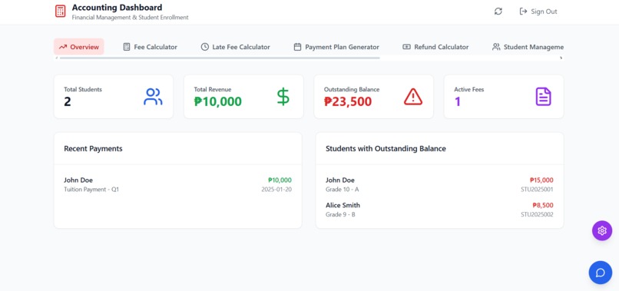Click student ID STU2025002

click(537, 215)
